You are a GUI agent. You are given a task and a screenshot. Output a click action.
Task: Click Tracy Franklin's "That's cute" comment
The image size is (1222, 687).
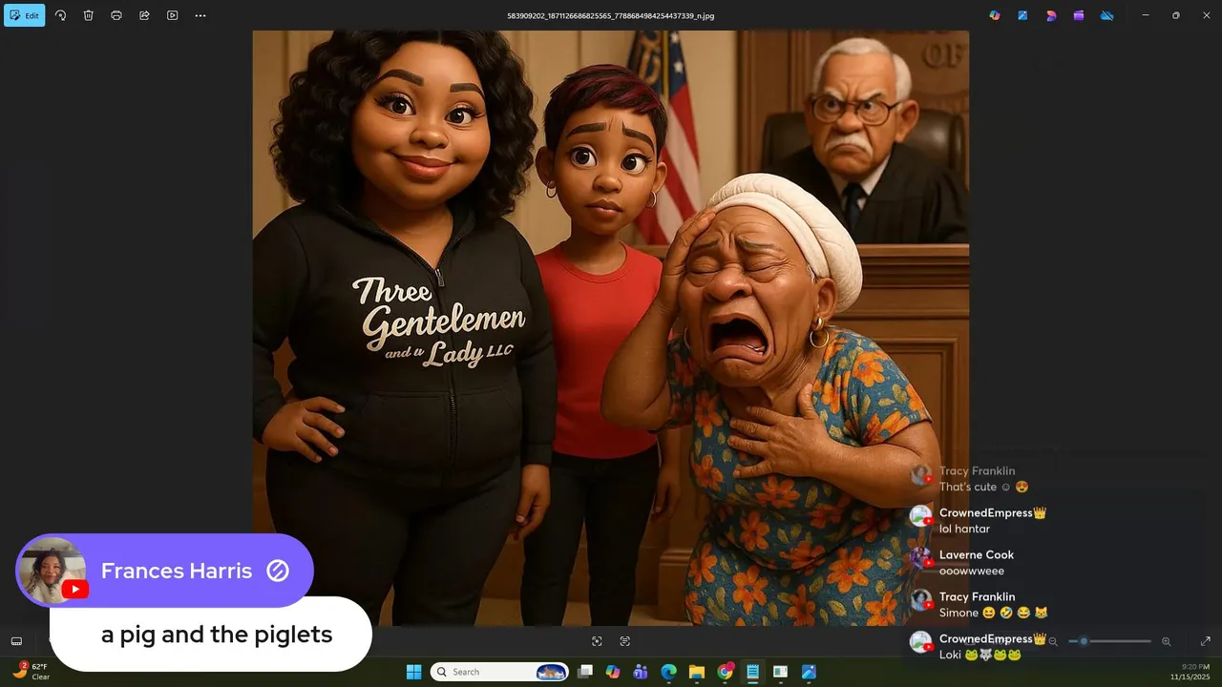[x=983, y=487]
